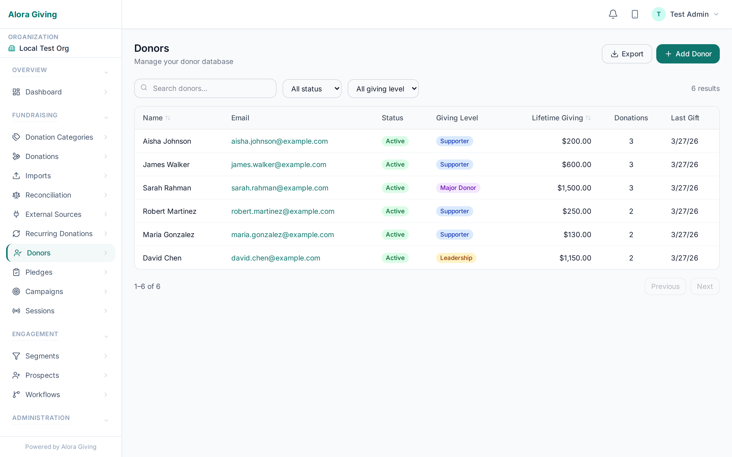Click the Segments funnel icon
This screenshot has height=457, width=732.
coord(16,356)
